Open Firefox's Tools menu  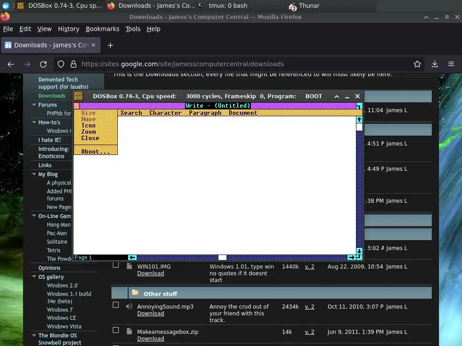[x=133, y=29]
